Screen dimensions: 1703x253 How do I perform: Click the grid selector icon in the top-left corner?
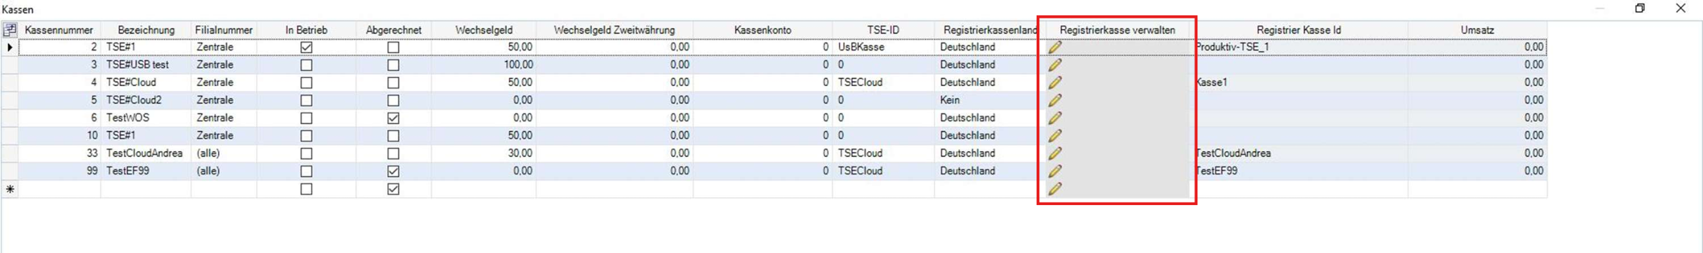tap(10, 30)
